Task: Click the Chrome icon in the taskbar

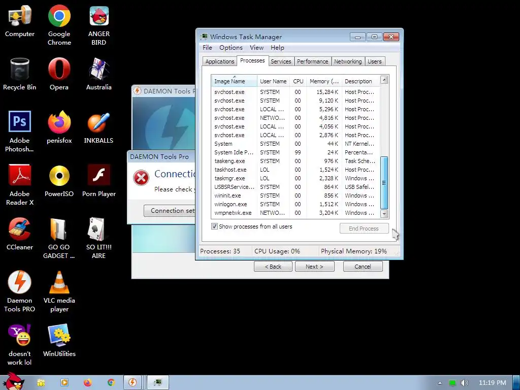Action: (111, 383)
